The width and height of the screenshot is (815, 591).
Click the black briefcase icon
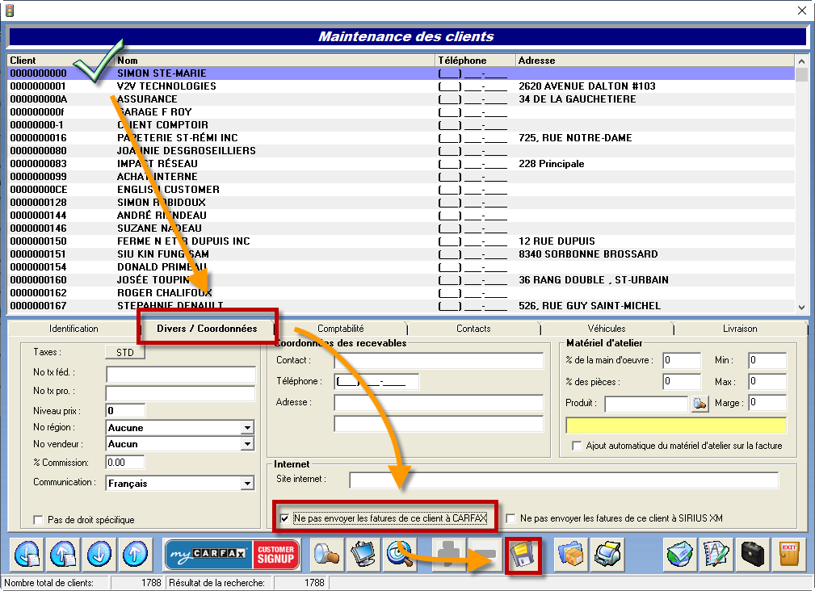pyautogui.click(x=752, y=554)
